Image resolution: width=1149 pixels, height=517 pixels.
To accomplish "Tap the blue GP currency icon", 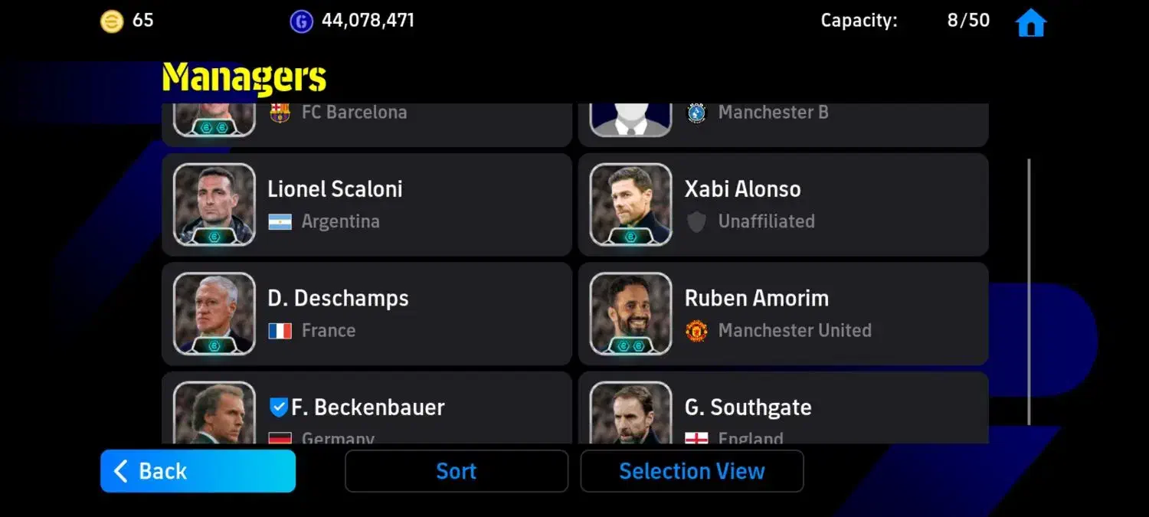I will [x=301, y=21].
